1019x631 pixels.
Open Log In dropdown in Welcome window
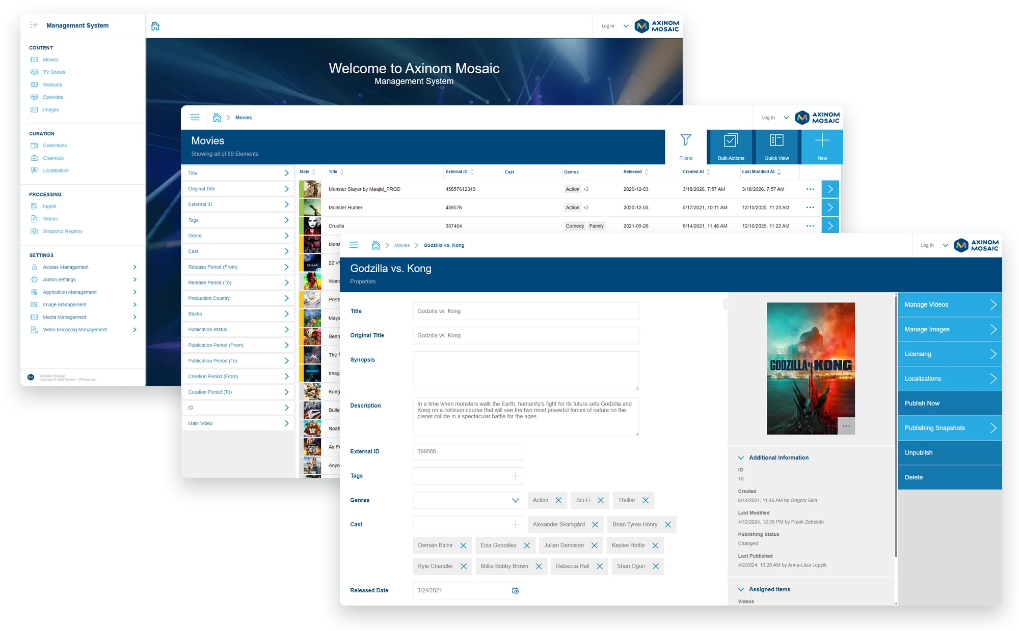[x=626, y=26]
